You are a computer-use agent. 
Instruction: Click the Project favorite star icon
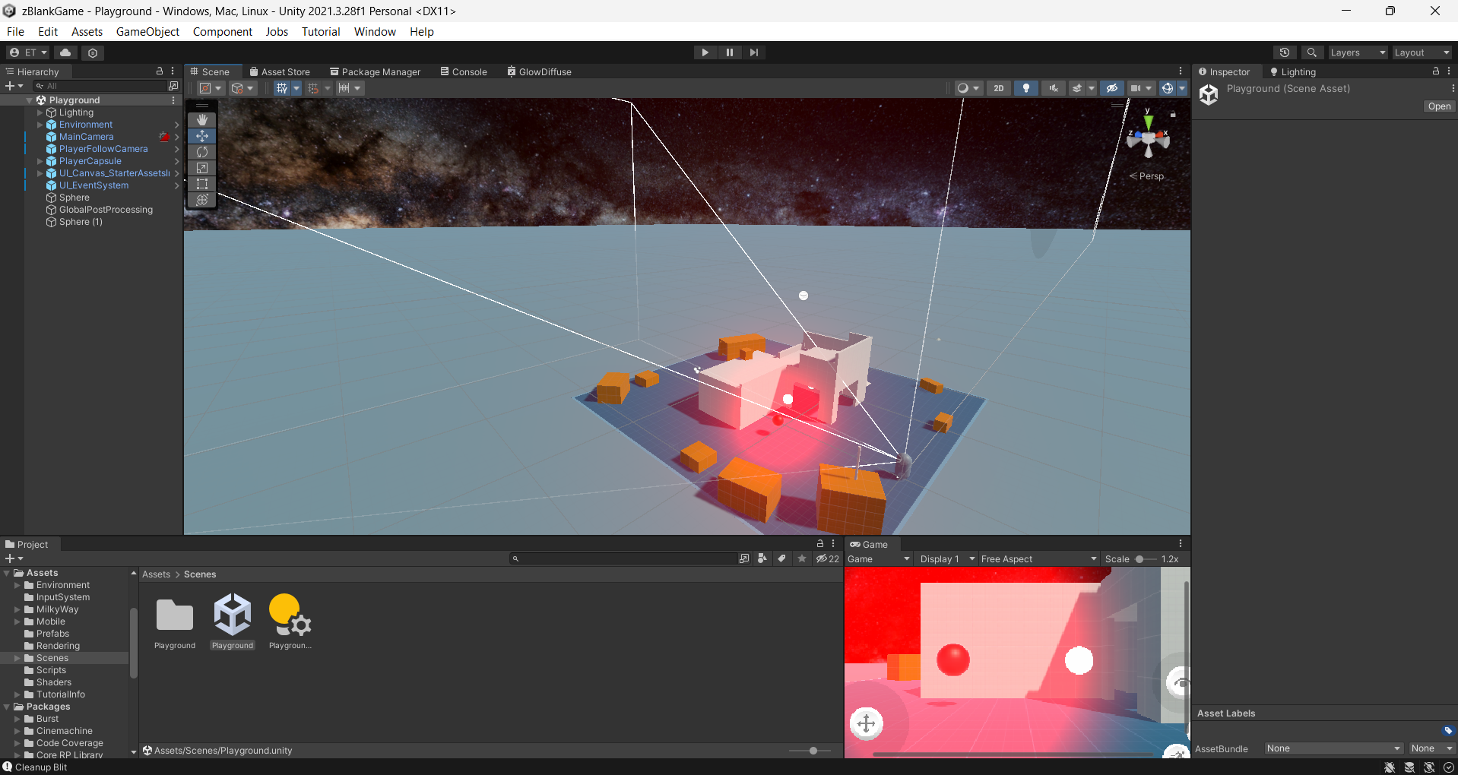[802, 558]
